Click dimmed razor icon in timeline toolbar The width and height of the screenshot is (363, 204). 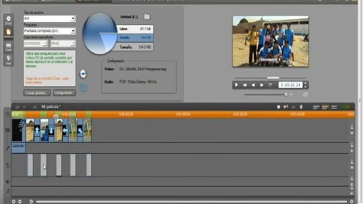tap(293, 107)
